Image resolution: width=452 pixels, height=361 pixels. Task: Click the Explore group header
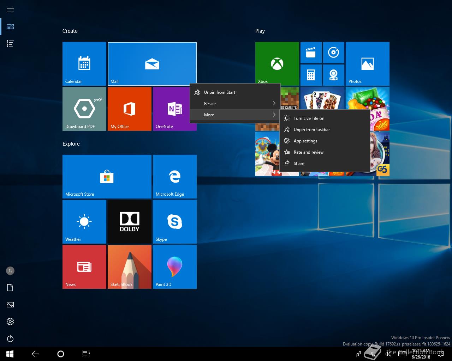pos(71,144)
